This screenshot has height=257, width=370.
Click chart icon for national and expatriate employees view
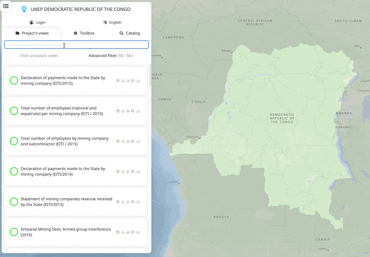tap(138, 111)
